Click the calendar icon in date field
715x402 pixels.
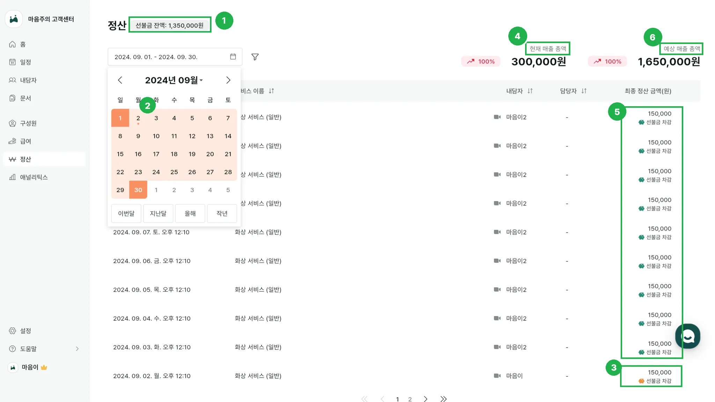tap(233, 57)
